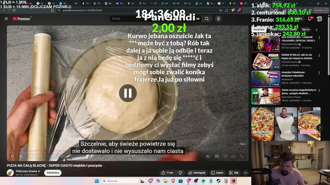
Task: Like the video with 17 tys.
Action: 168,173
